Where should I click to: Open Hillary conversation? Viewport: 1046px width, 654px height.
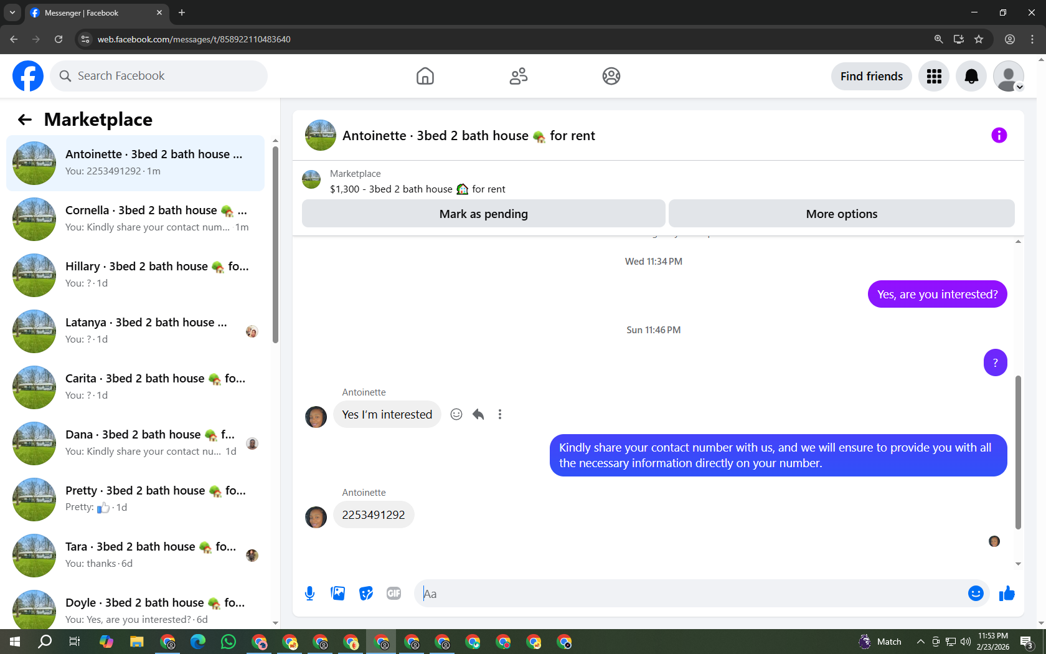[x=135, y=275]
